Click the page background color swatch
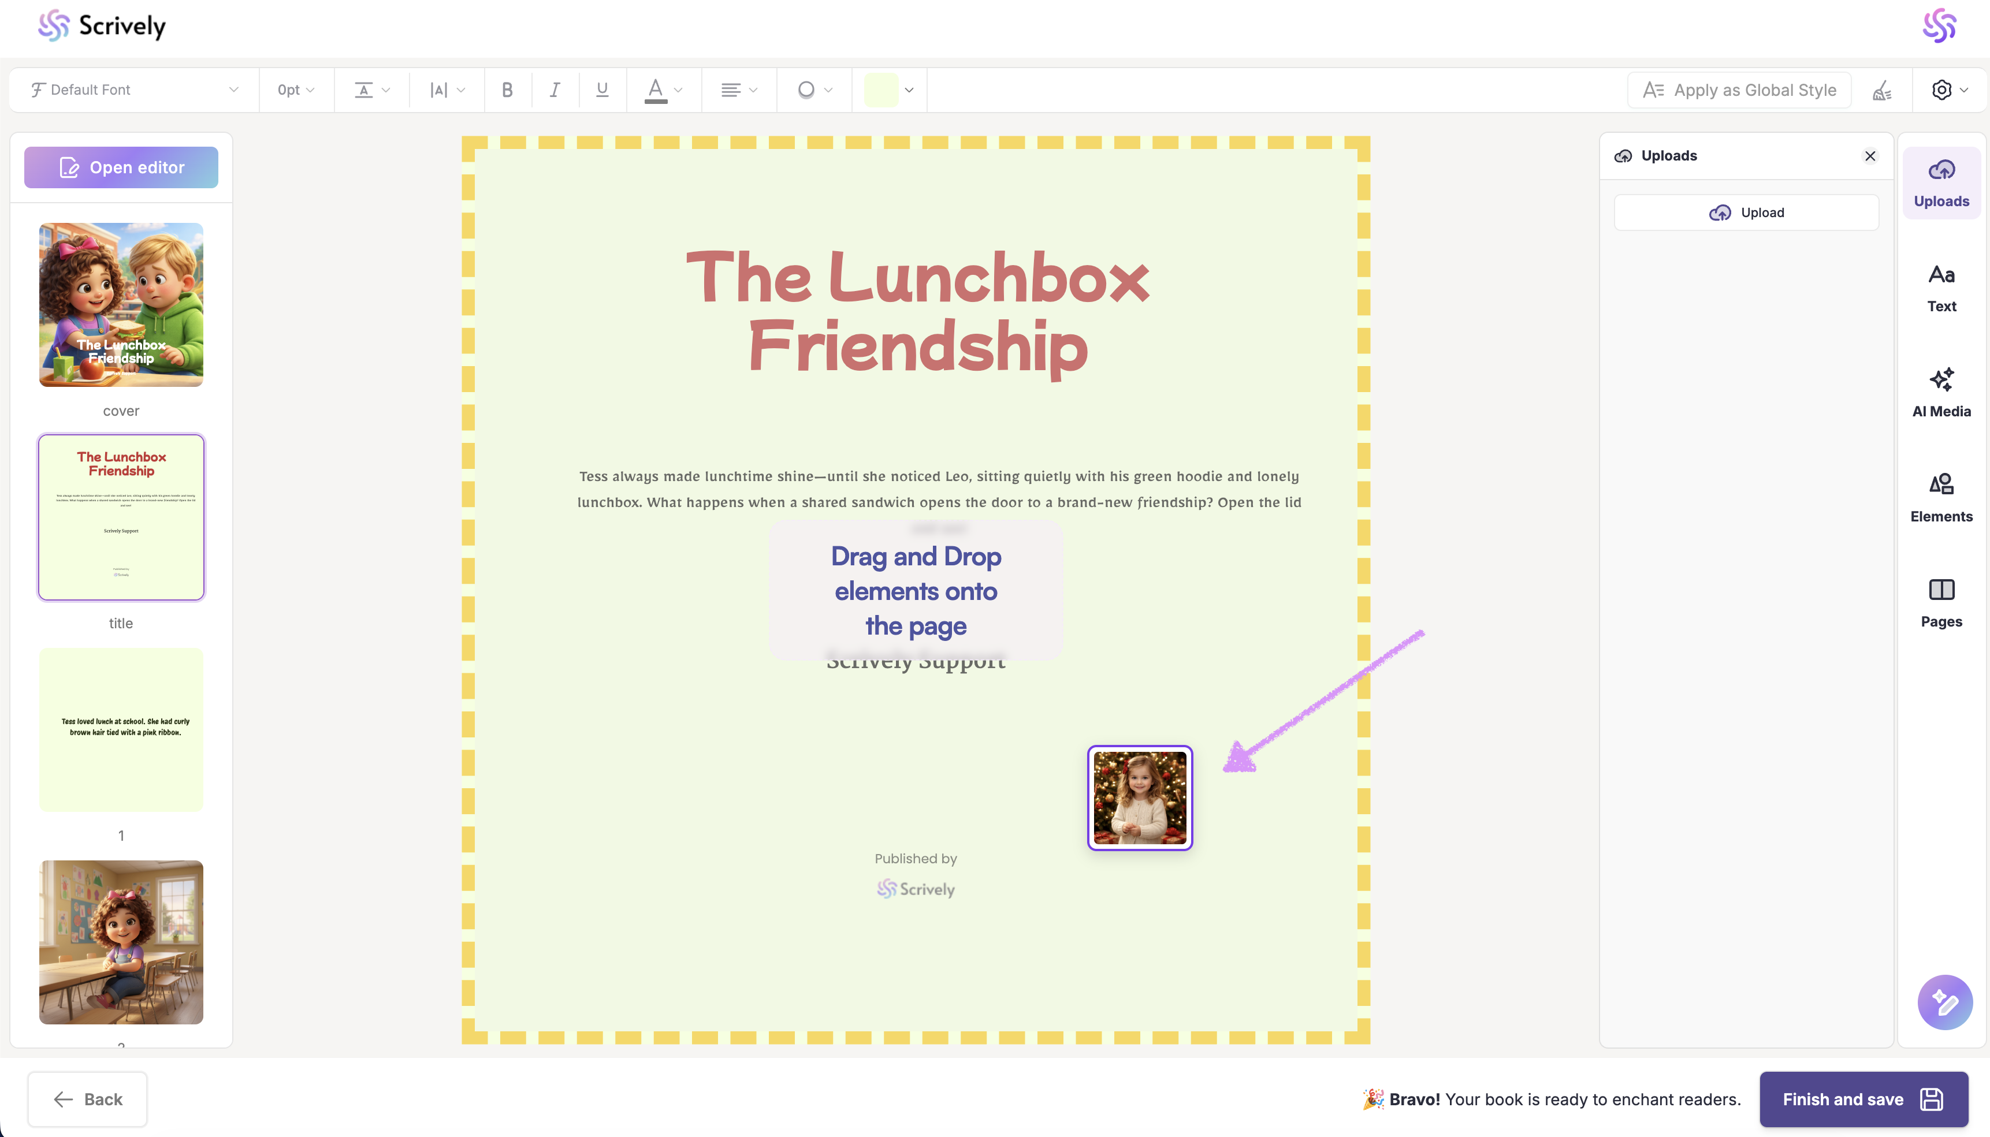Viewport: 1990px width, 1137px height. [x=881, y=90]
